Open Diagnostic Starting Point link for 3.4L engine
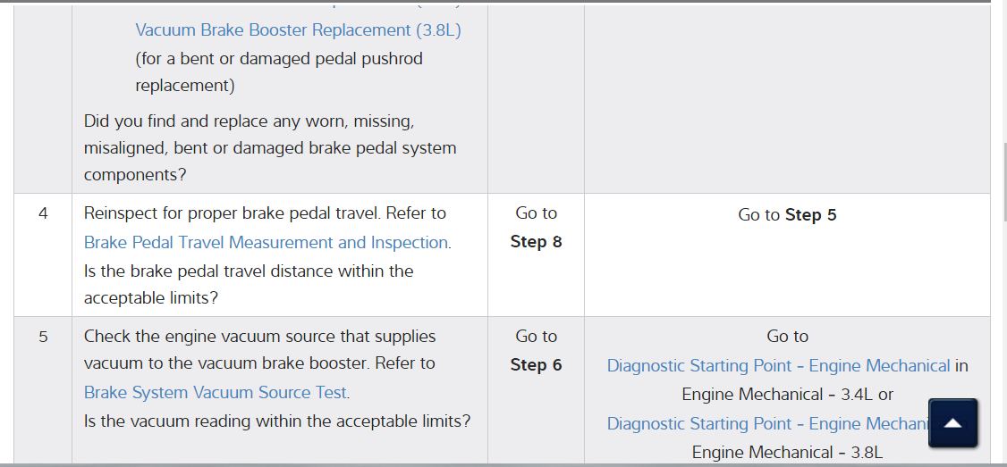Image resolution: width=1007 pixels, height=467 pixels. (778, 365)
